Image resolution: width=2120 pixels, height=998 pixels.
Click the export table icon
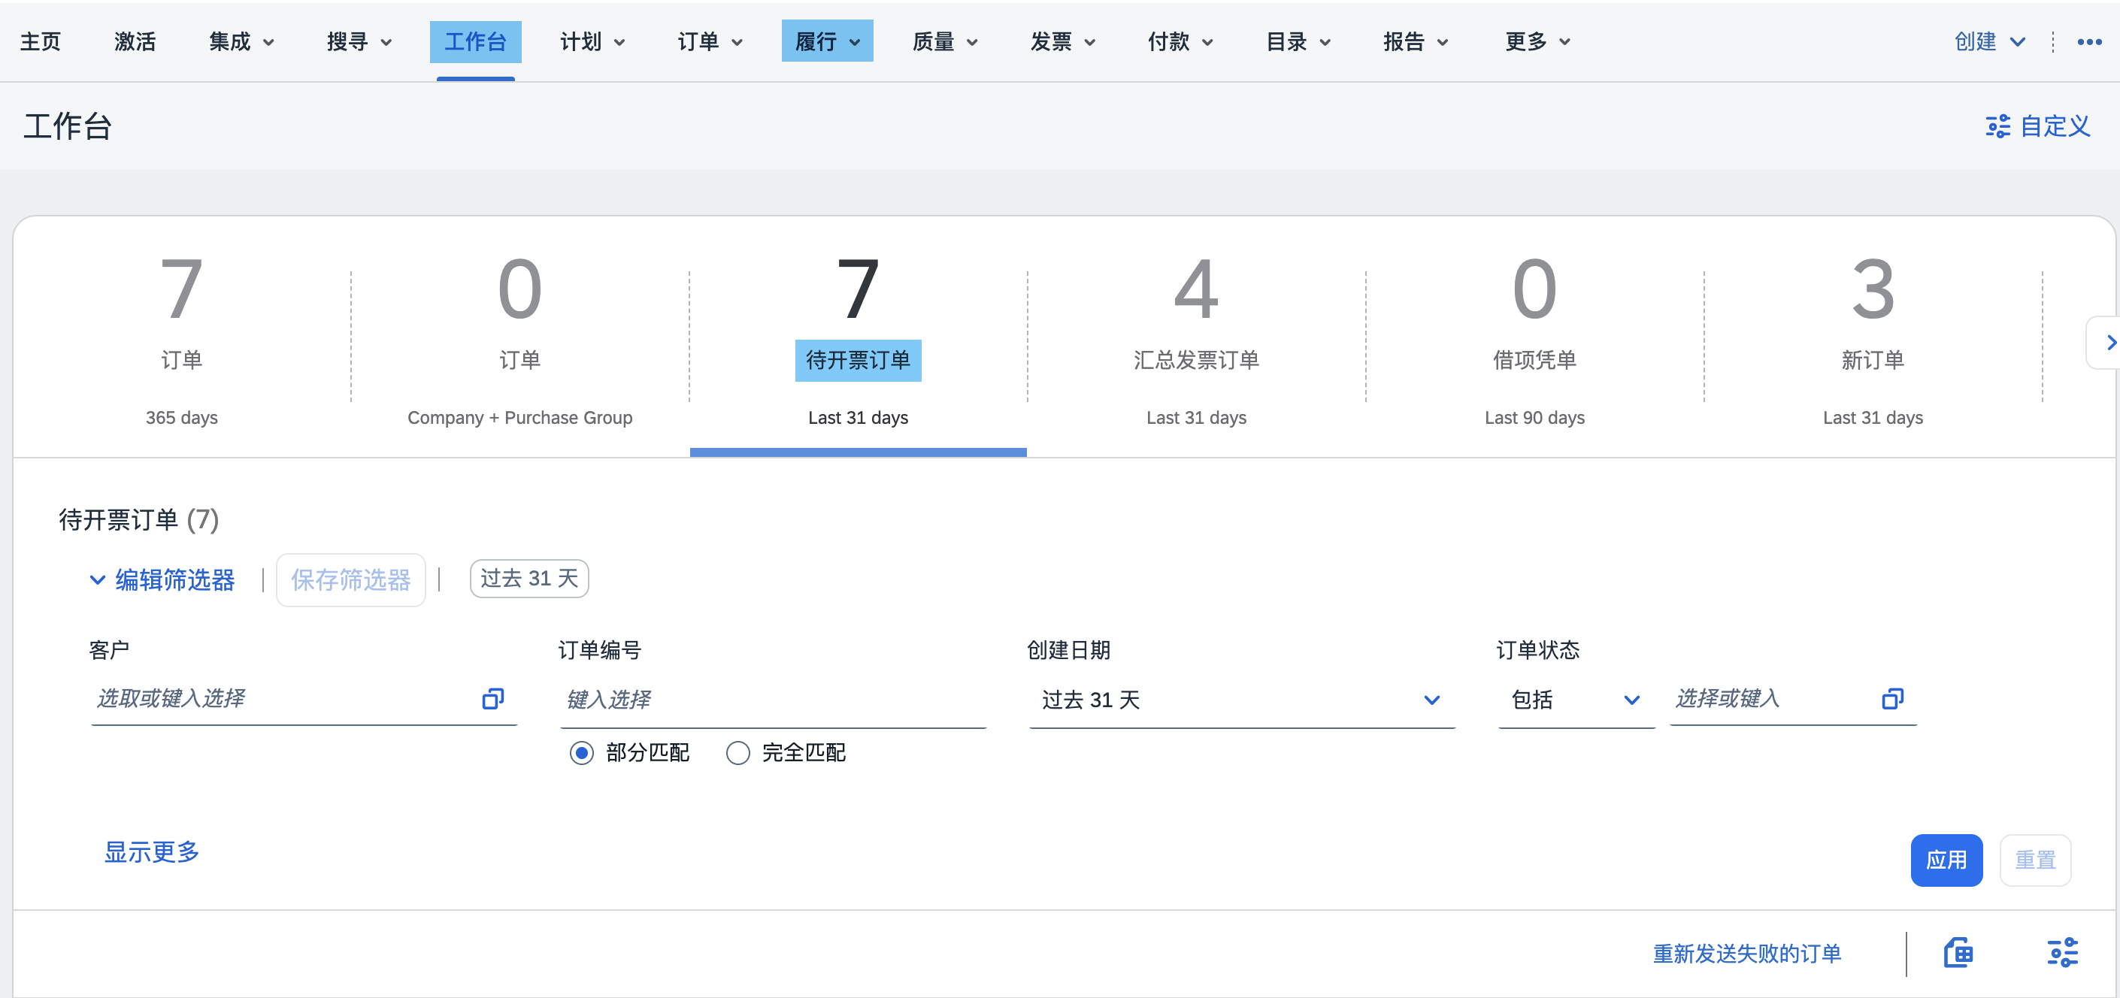pyautogui.click(x=1958, y=953)
